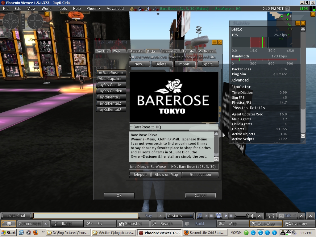
Task: Click the no-build status icon
Action: coord(133,9)
